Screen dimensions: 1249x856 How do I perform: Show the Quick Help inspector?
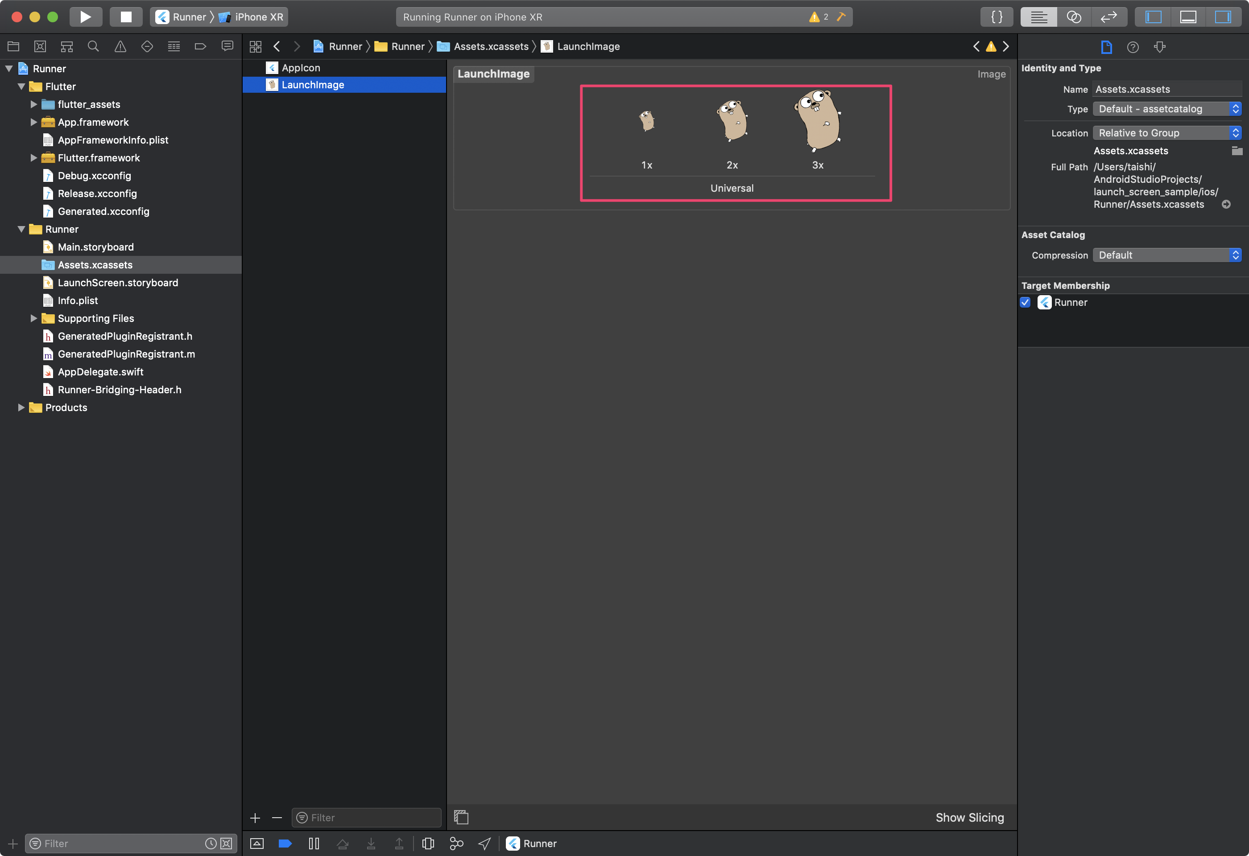1133,47
